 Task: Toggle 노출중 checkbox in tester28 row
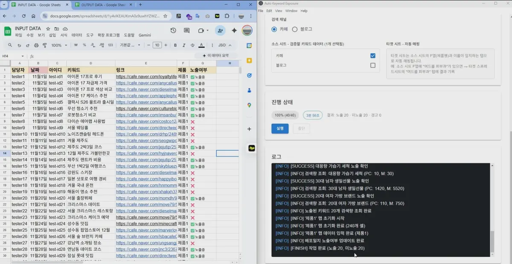[x=192, y=250]
